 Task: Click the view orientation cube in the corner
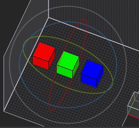tap(133, 105)
